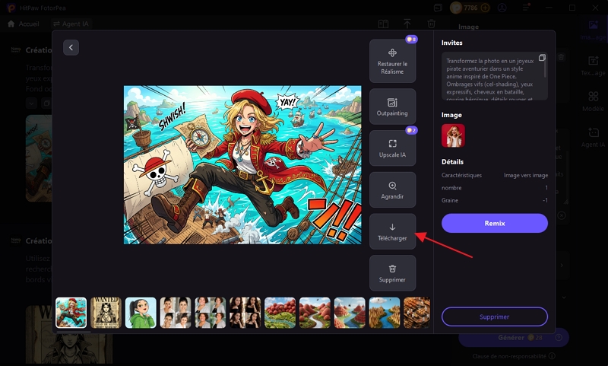
Task: Open the Accueil home page
Action: 24,24
